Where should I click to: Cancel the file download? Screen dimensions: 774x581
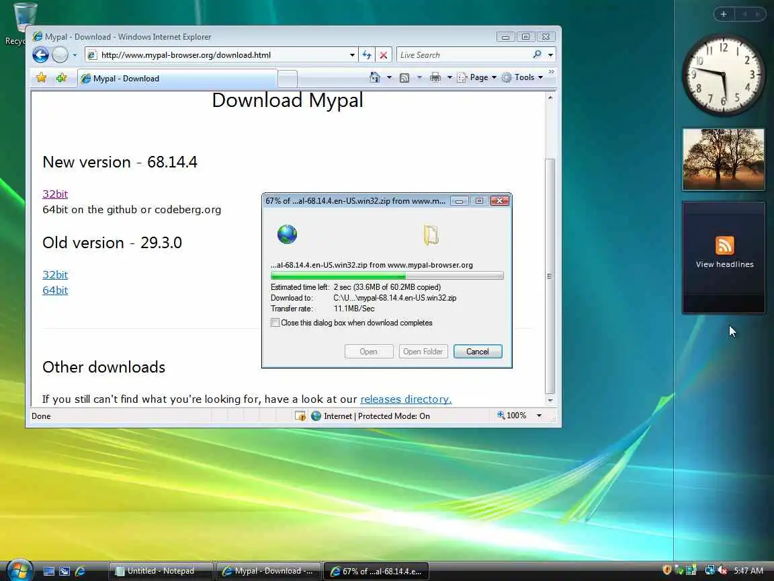(477, 351)
